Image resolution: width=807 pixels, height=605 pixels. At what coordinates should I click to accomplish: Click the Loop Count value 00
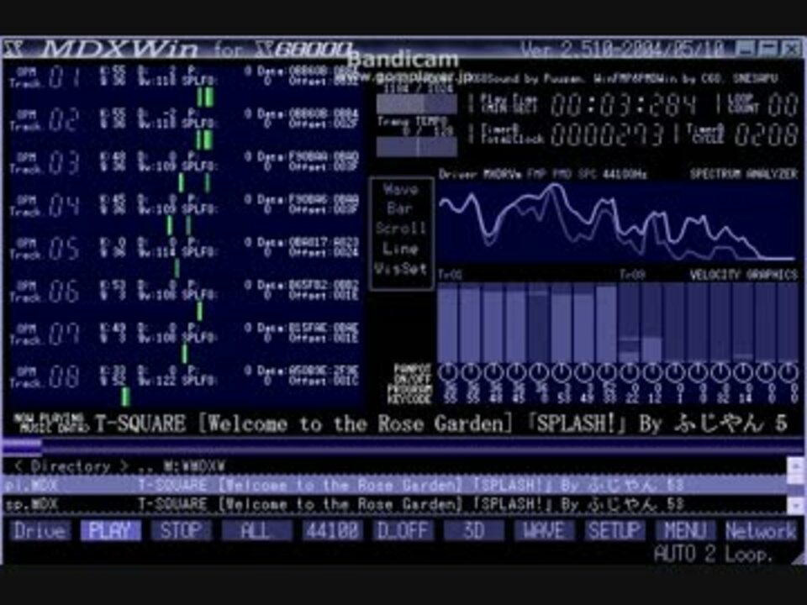[783, 104]
